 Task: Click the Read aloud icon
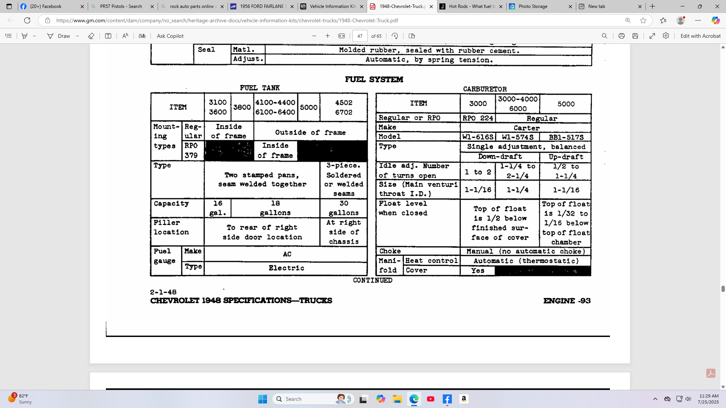click(125, 36)
